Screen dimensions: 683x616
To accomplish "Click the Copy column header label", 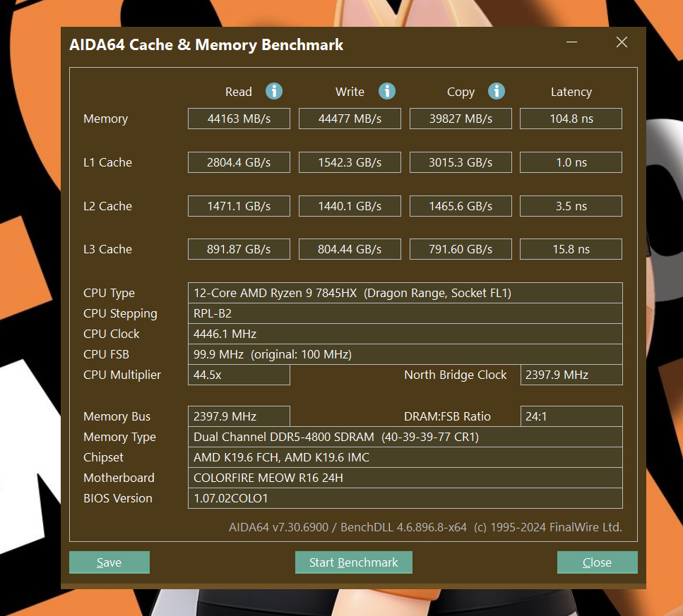I will point(461,92).
